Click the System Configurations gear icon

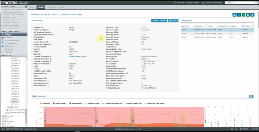tap(175, 3)
